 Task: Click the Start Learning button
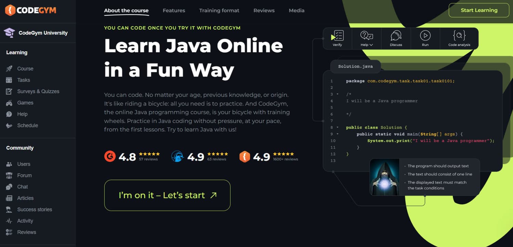tap(479, 10)
